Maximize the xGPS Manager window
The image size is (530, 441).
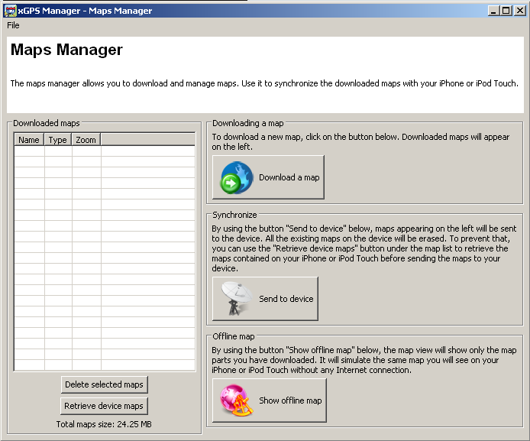[506, 11]
